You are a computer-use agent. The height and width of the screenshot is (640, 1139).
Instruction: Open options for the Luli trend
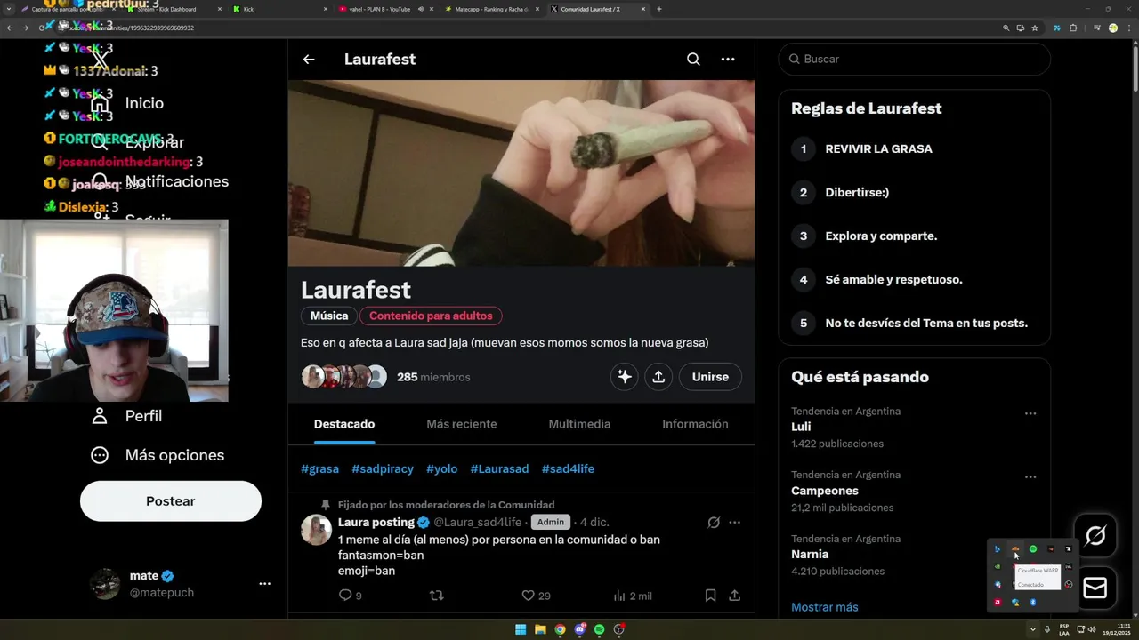point(1030,413)
